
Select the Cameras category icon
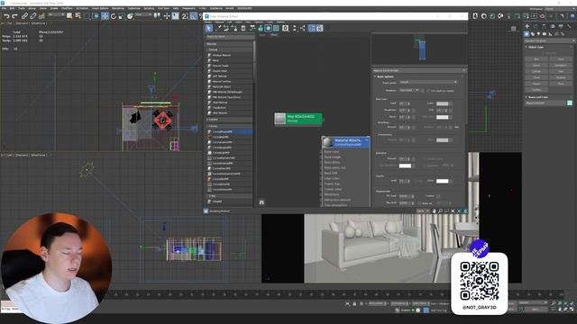[x=545, y=34]
